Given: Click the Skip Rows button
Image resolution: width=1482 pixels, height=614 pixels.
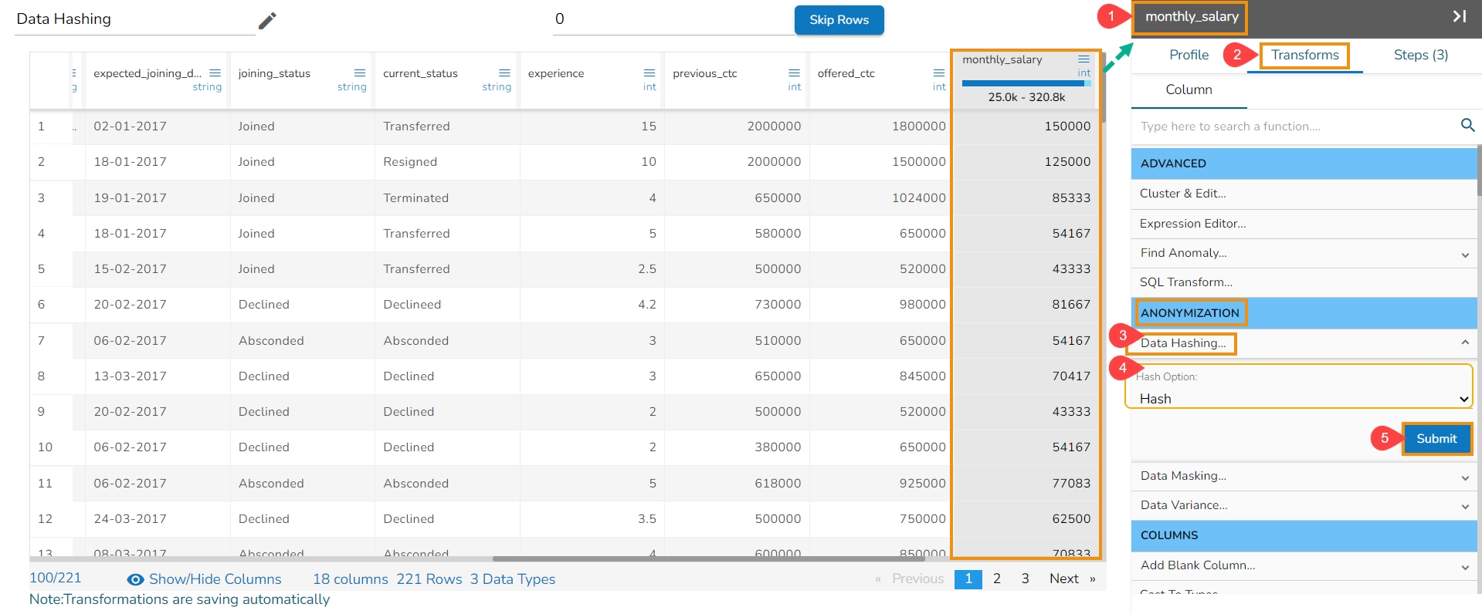Looking at the screenshot, I should (x=839, y=20).
